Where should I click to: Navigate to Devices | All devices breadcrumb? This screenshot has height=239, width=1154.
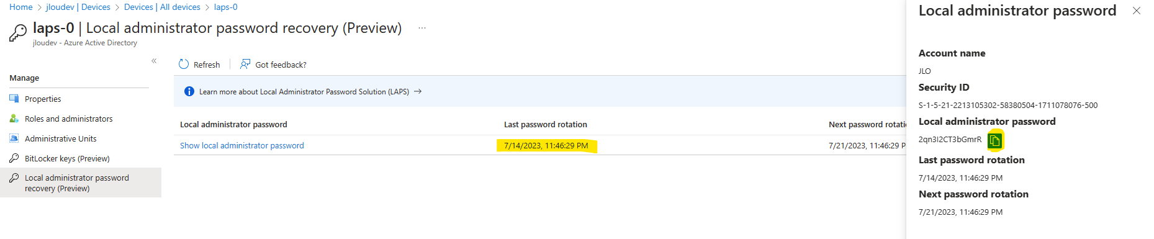tap(162, 7)
